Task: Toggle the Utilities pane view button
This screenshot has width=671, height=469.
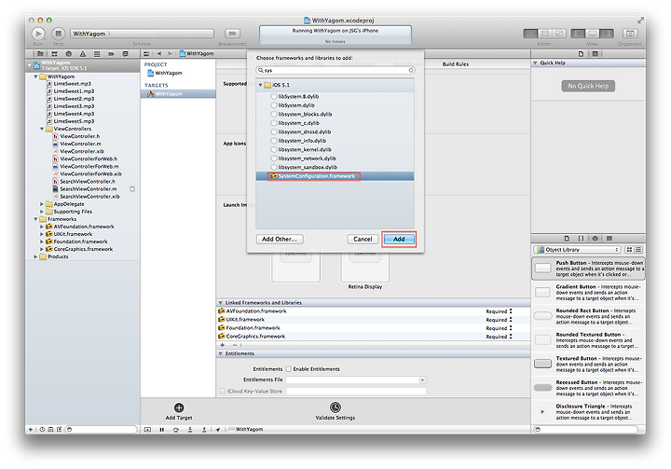Action: pyautogui.click(x=607, y=34)
